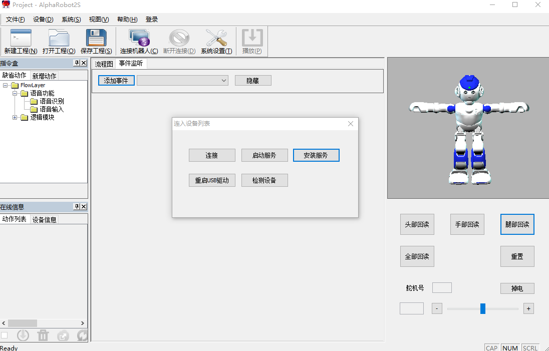This screenshot has width=549, height=351.
Task: Click the 添加事件 button
Action: pyautogui.click(x=116, y=81)
